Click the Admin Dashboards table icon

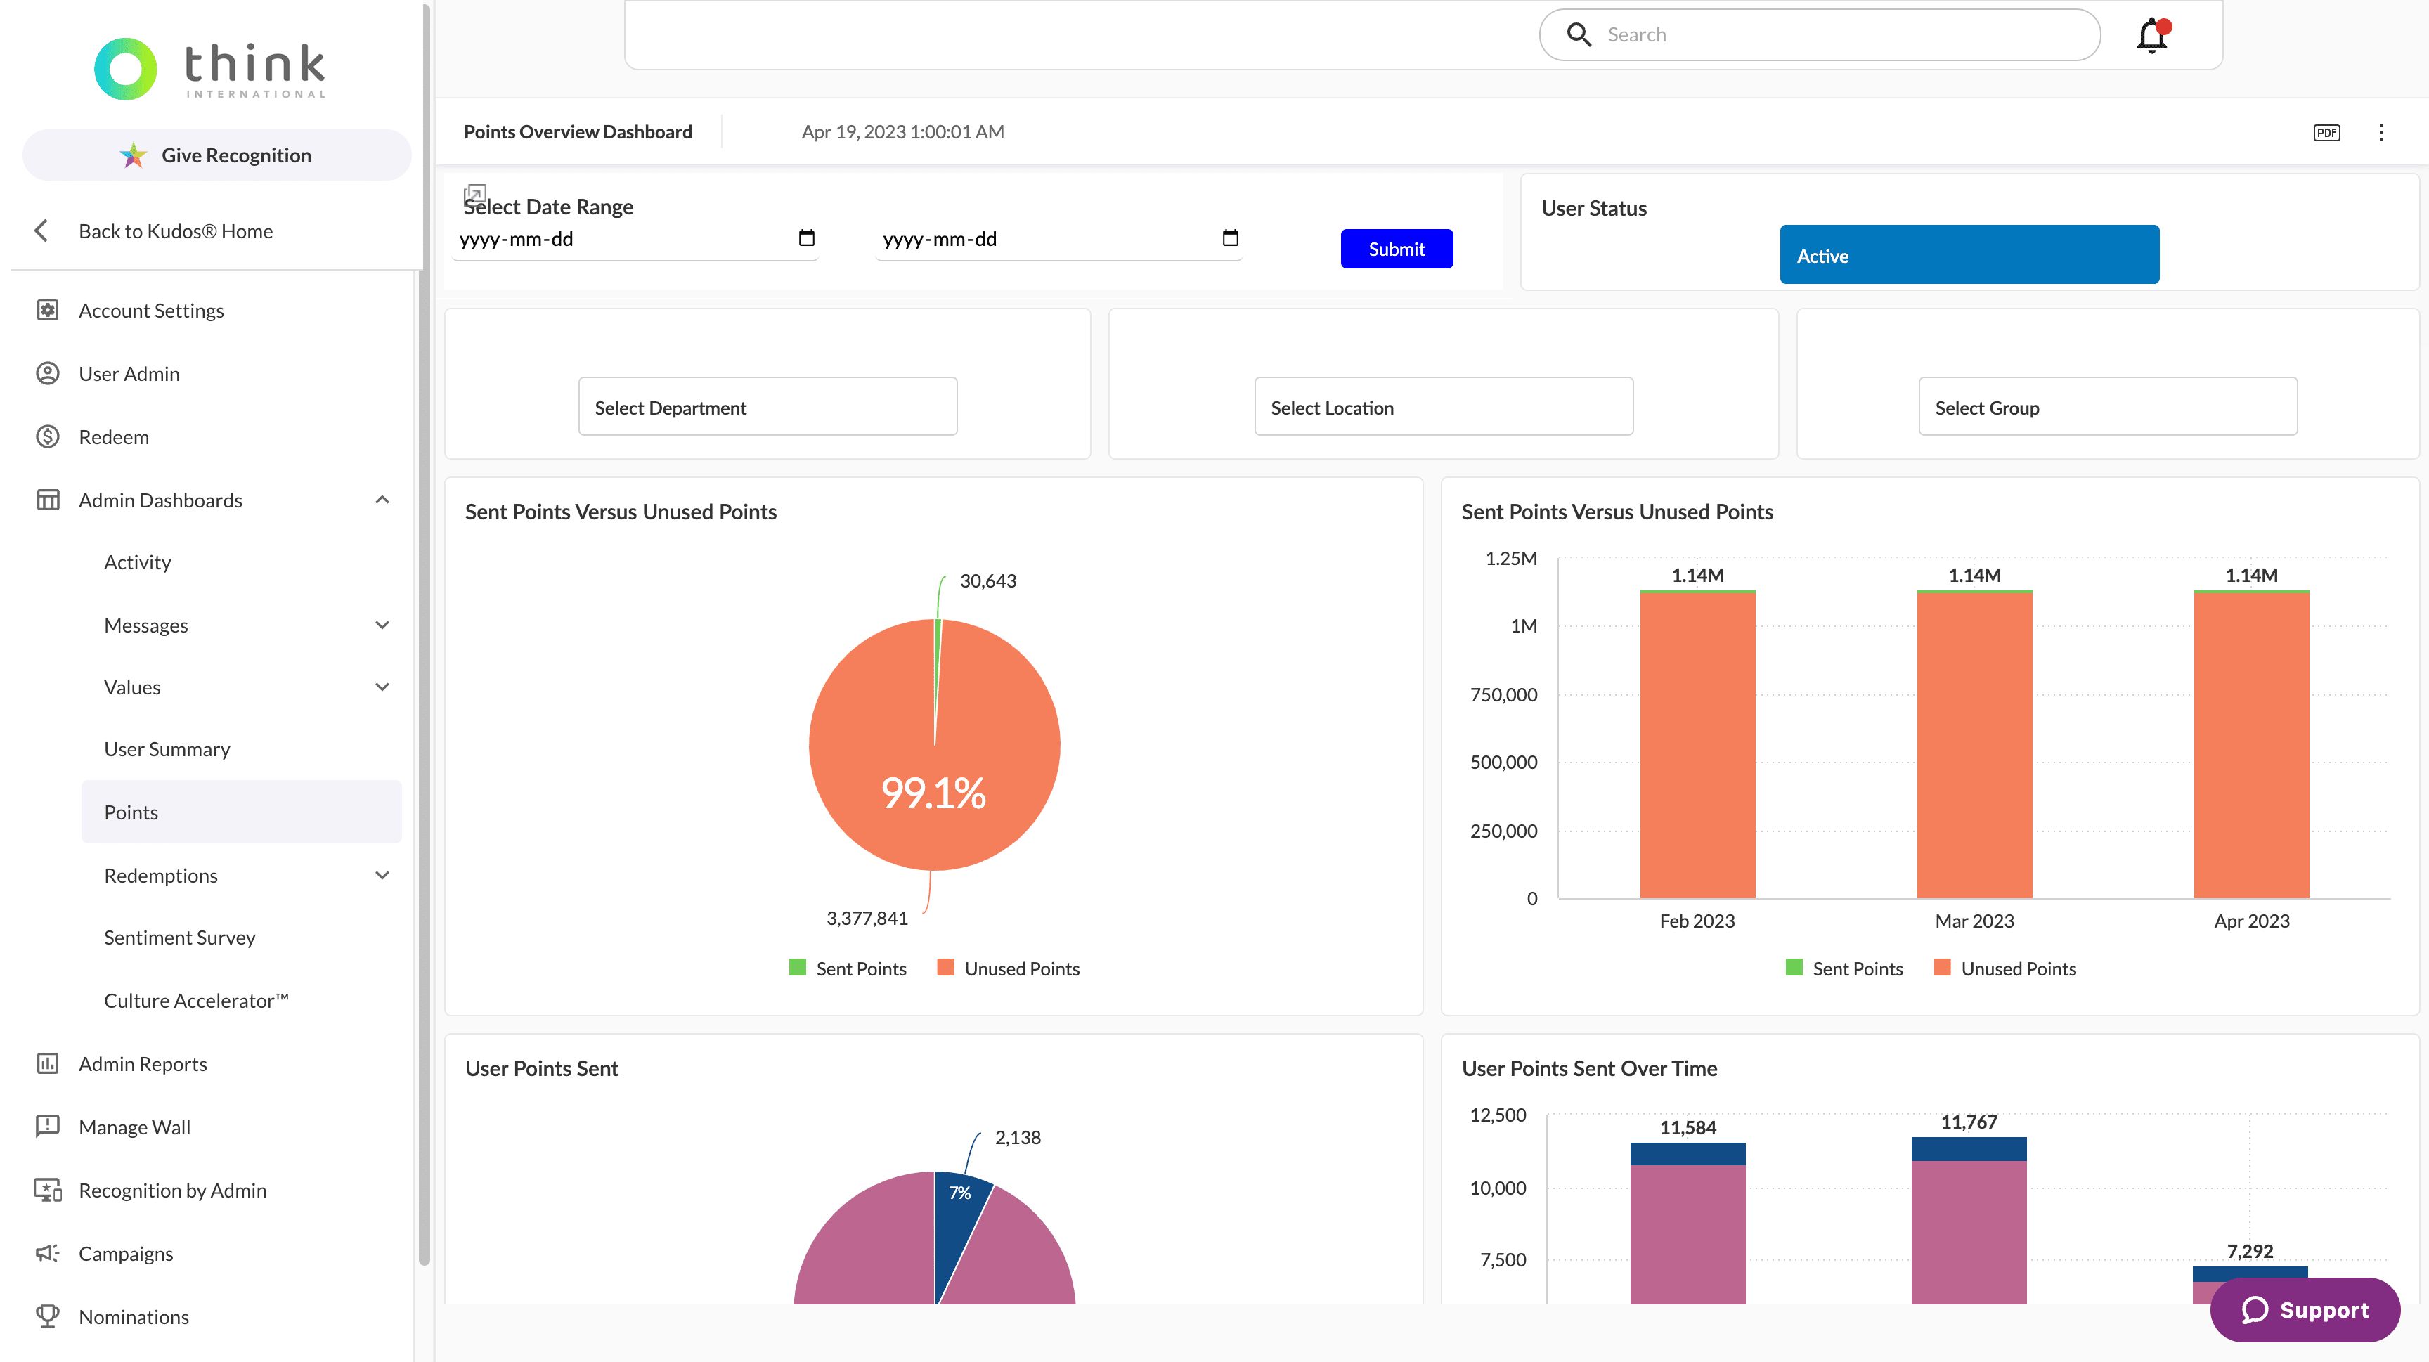(x=47, y=500)
